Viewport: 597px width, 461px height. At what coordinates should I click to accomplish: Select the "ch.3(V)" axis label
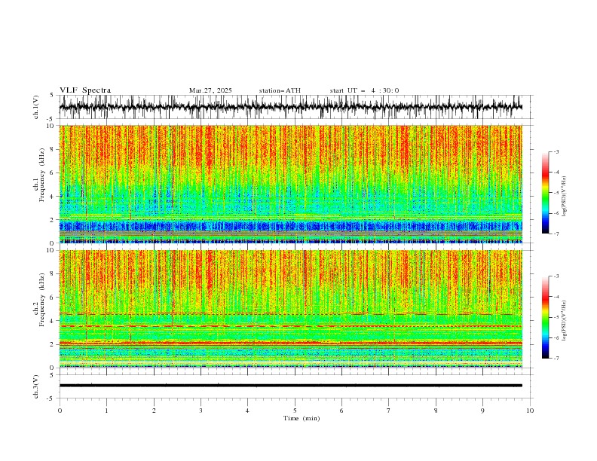click(36, 386)
